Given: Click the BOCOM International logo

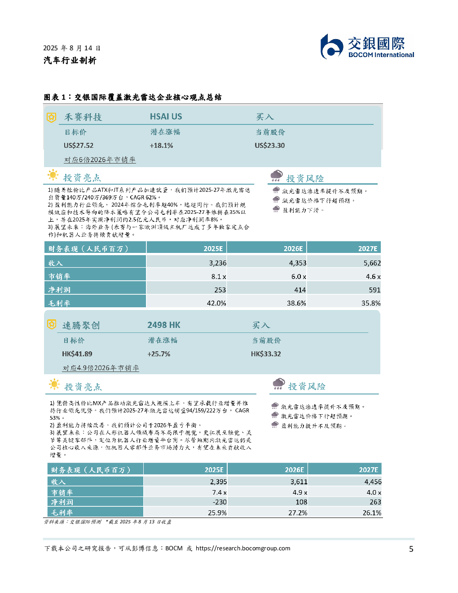Looking at the screenshot, I should point(367,47).
